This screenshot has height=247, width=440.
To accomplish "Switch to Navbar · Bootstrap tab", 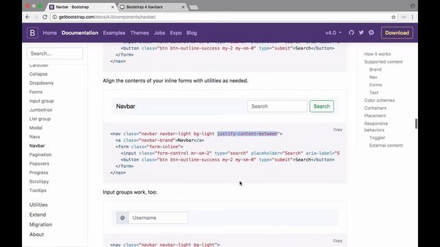I will 81,7.
